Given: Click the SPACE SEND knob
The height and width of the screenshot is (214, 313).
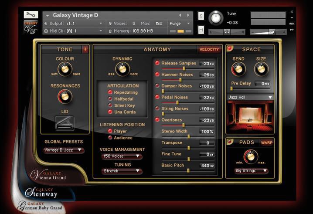Looking at the screenshot, I should [x=238, y=69].
